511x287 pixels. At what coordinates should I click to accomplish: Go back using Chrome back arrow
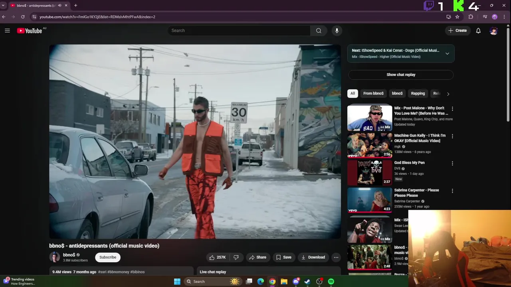(x=4, y=17)
